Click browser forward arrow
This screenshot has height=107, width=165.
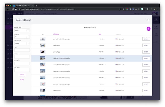(10, 9)
